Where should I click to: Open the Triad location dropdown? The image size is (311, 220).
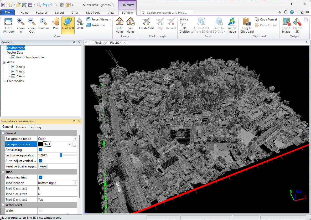(x=75, y=183)
